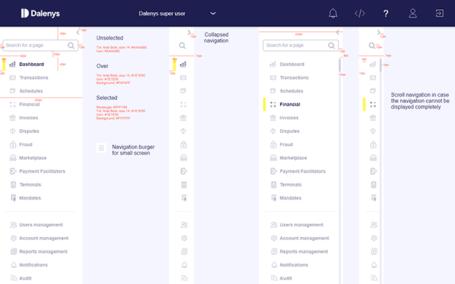
Task: Click Users management icon in Dashboard-highlighted collapsed navigation
Action: [184, 224]
